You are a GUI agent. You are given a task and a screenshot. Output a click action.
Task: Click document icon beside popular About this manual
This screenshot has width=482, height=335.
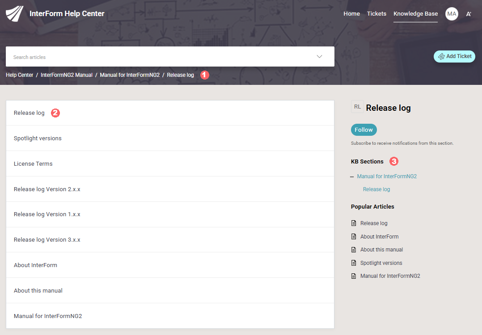[354, 250]
